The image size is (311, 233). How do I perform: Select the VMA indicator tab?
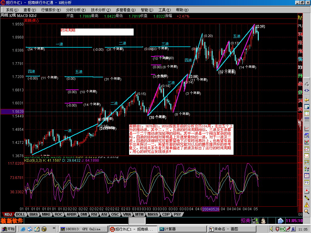tap(127, 214)
